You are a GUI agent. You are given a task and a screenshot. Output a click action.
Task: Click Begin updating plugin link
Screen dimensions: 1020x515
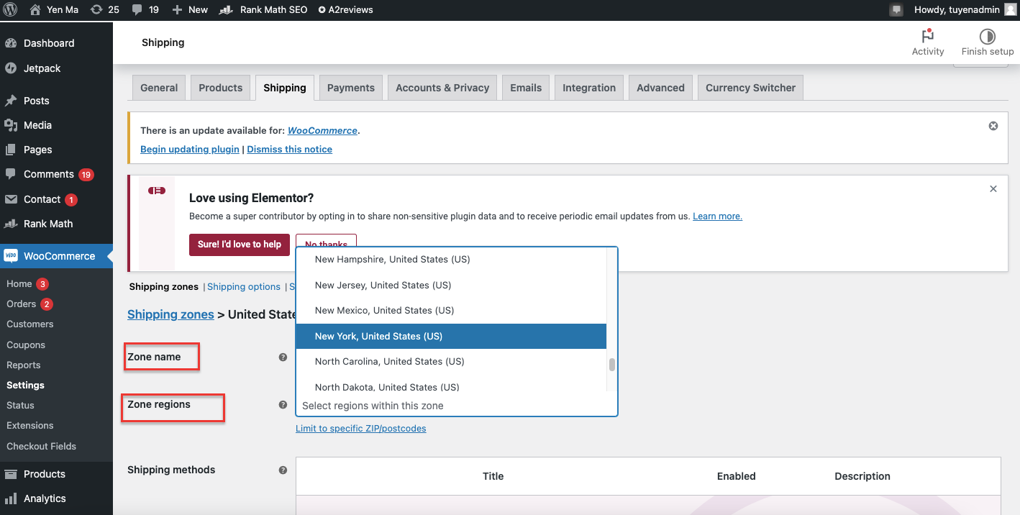(x=190, y=150)
